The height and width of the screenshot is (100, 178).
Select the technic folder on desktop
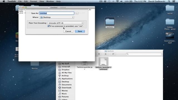coord(110,22)
